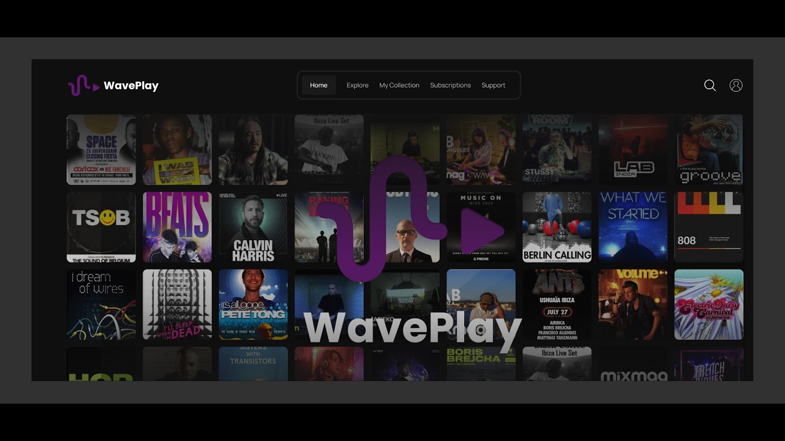Open the I Dream of Wires thumbnail
The width and height of the screenshot is (785, 441).
tap(101, 304)
